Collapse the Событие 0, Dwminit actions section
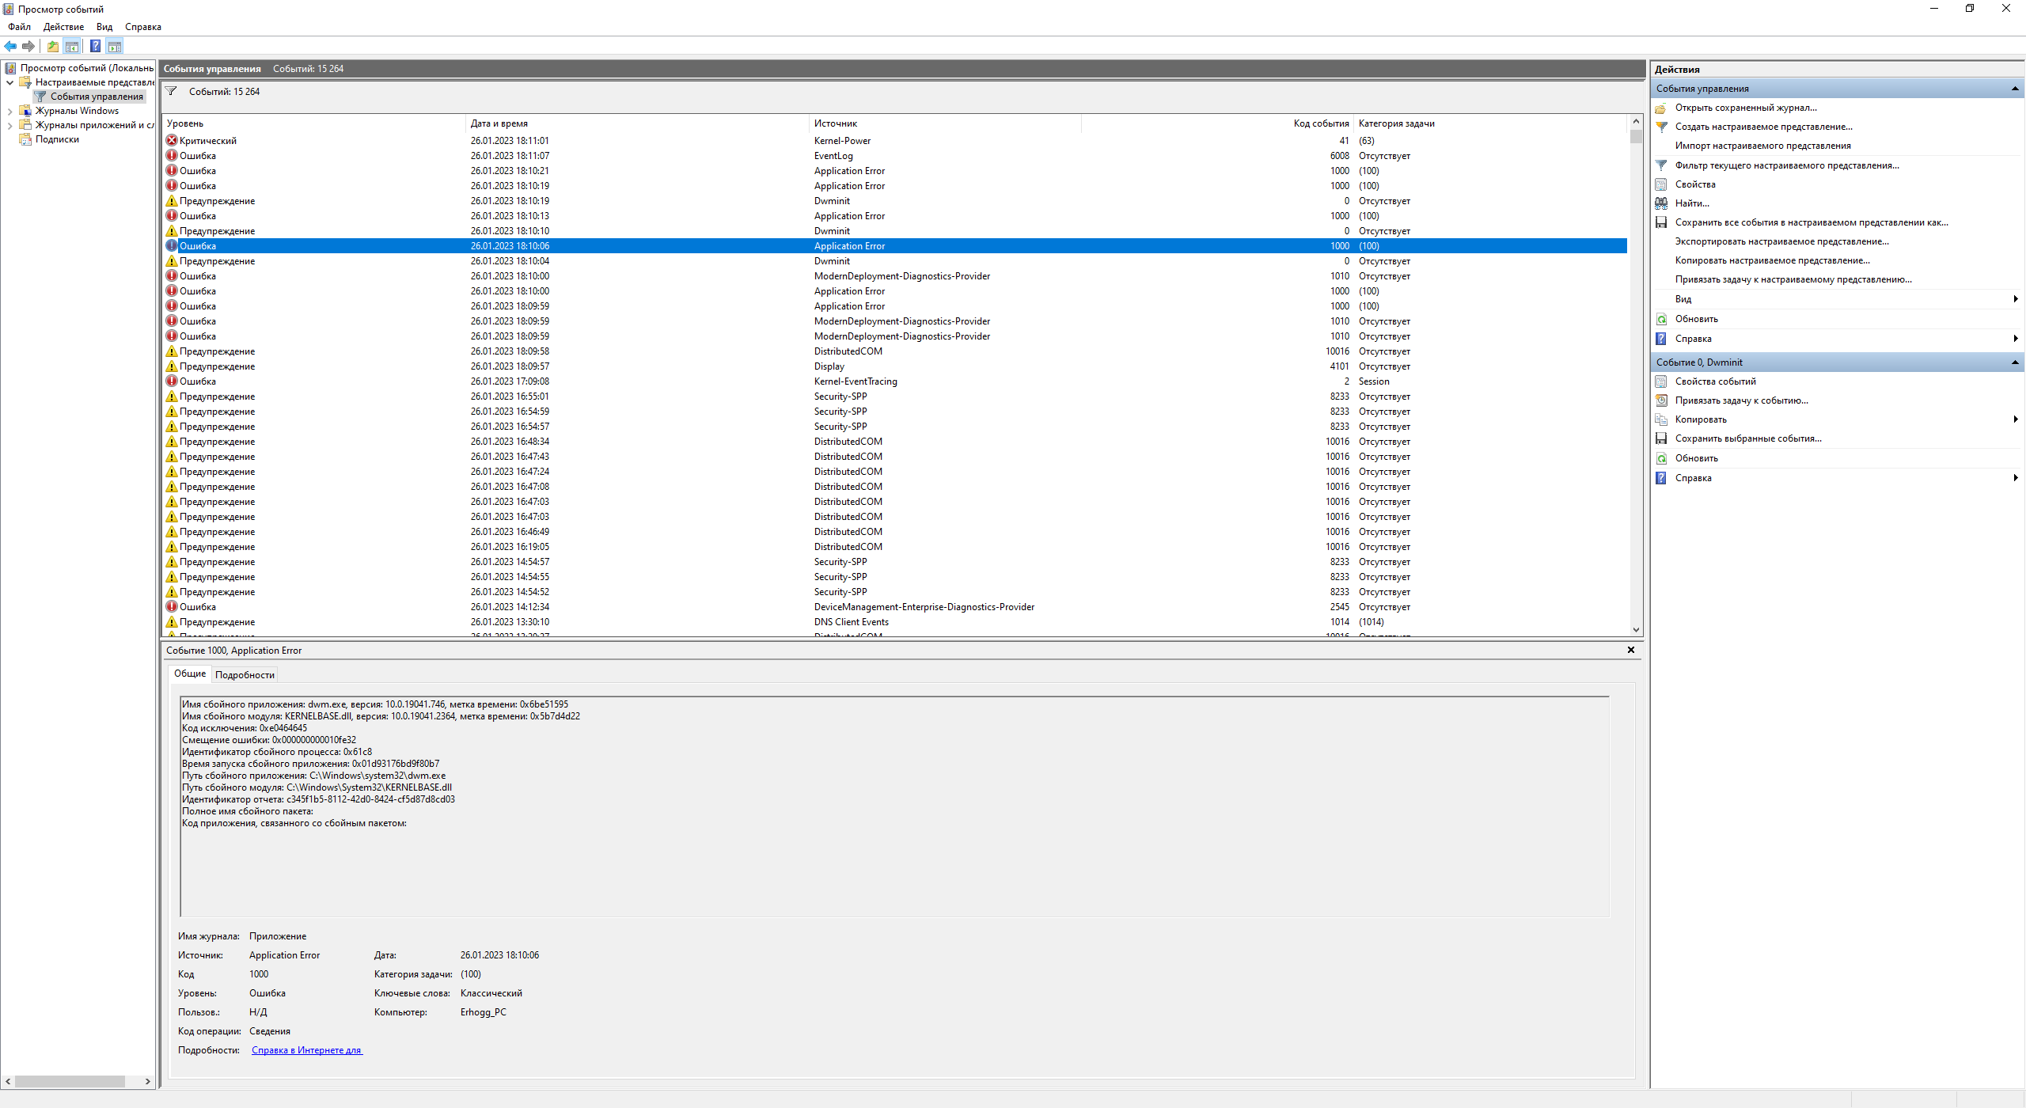2026x1108 pixels. [x=2015, y=362]
